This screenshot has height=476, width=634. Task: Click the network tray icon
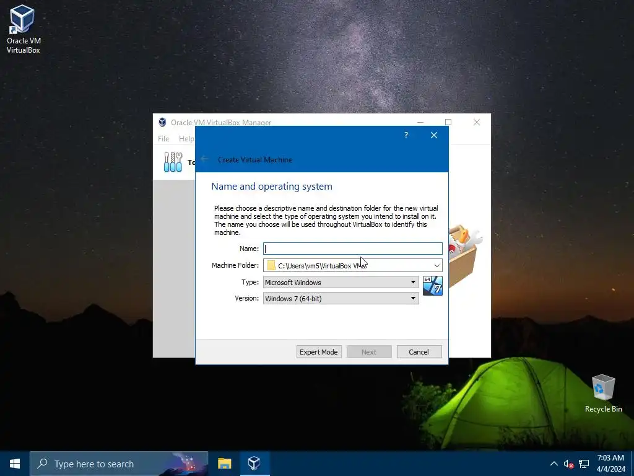(583, 464)
